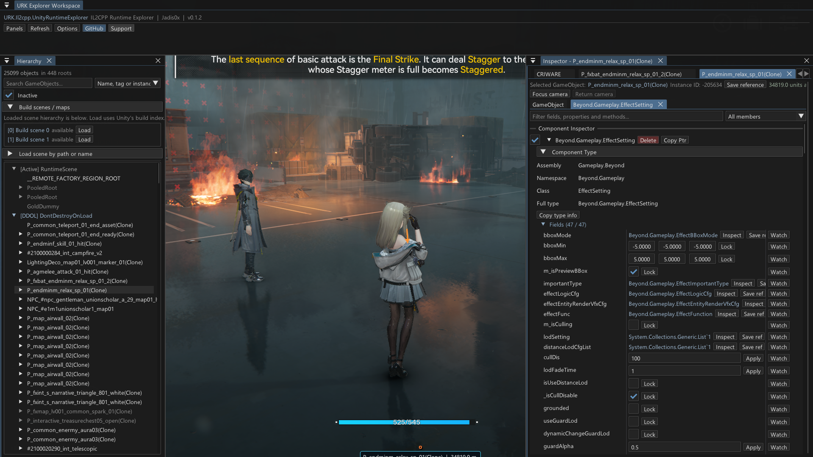813x457 pixels.
Task: Switch to the CRIWARE inspector tab
Action: (x=549, y=74)
